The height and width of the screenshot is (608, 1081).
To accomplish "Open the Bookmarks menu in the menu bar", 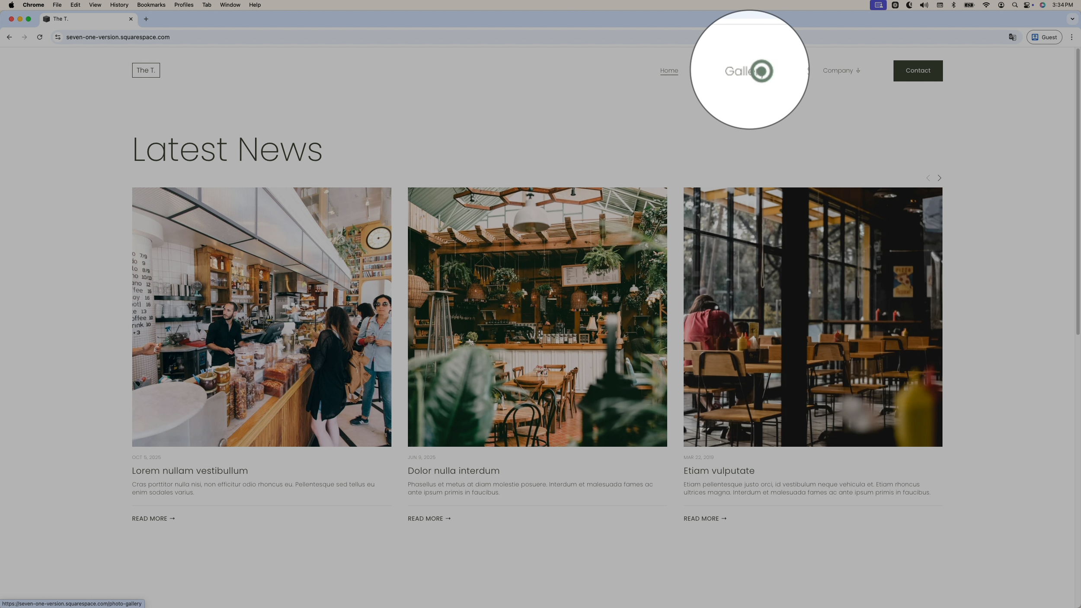I will click(x=151, y=5).
